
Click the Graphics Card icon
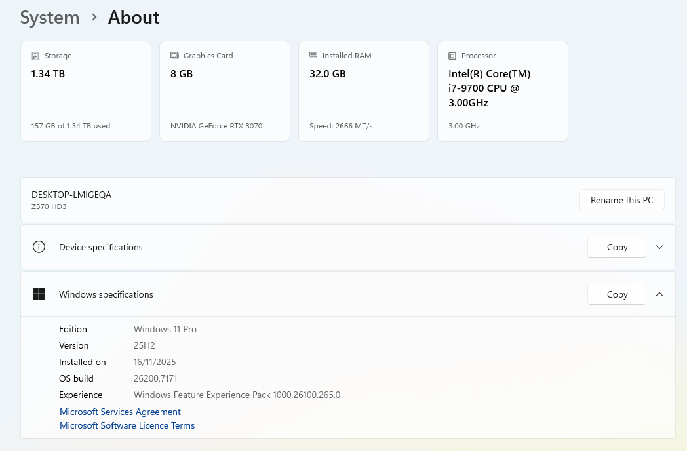pyautogui.click(x=174, y=56)
